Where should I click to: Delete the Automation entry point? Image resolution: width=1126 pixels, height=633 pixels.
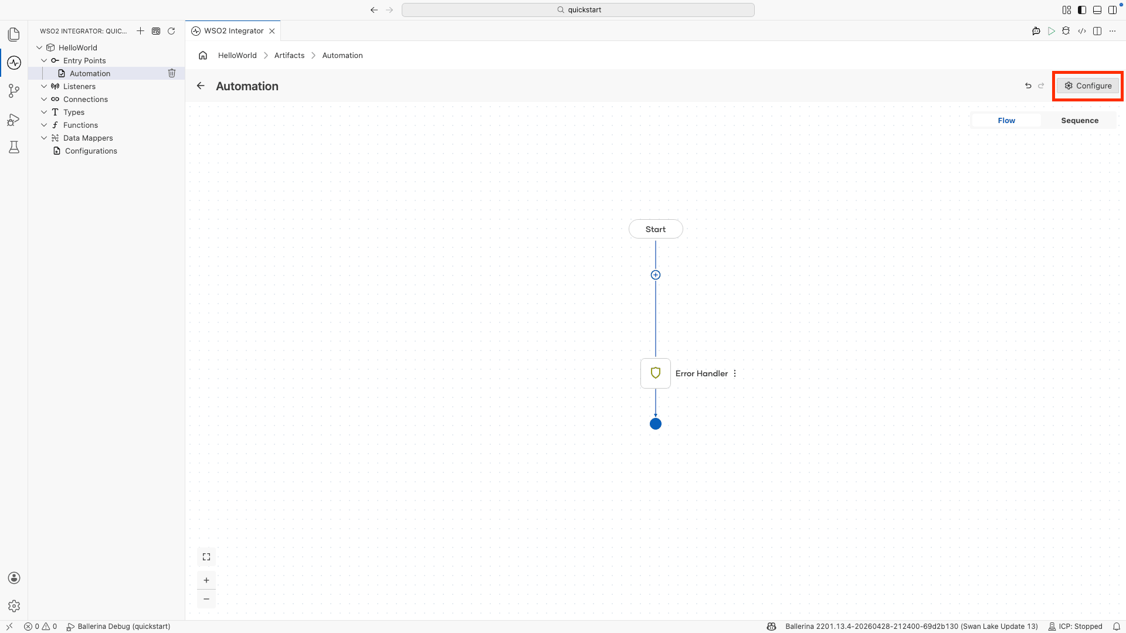[x=172, y=73]
